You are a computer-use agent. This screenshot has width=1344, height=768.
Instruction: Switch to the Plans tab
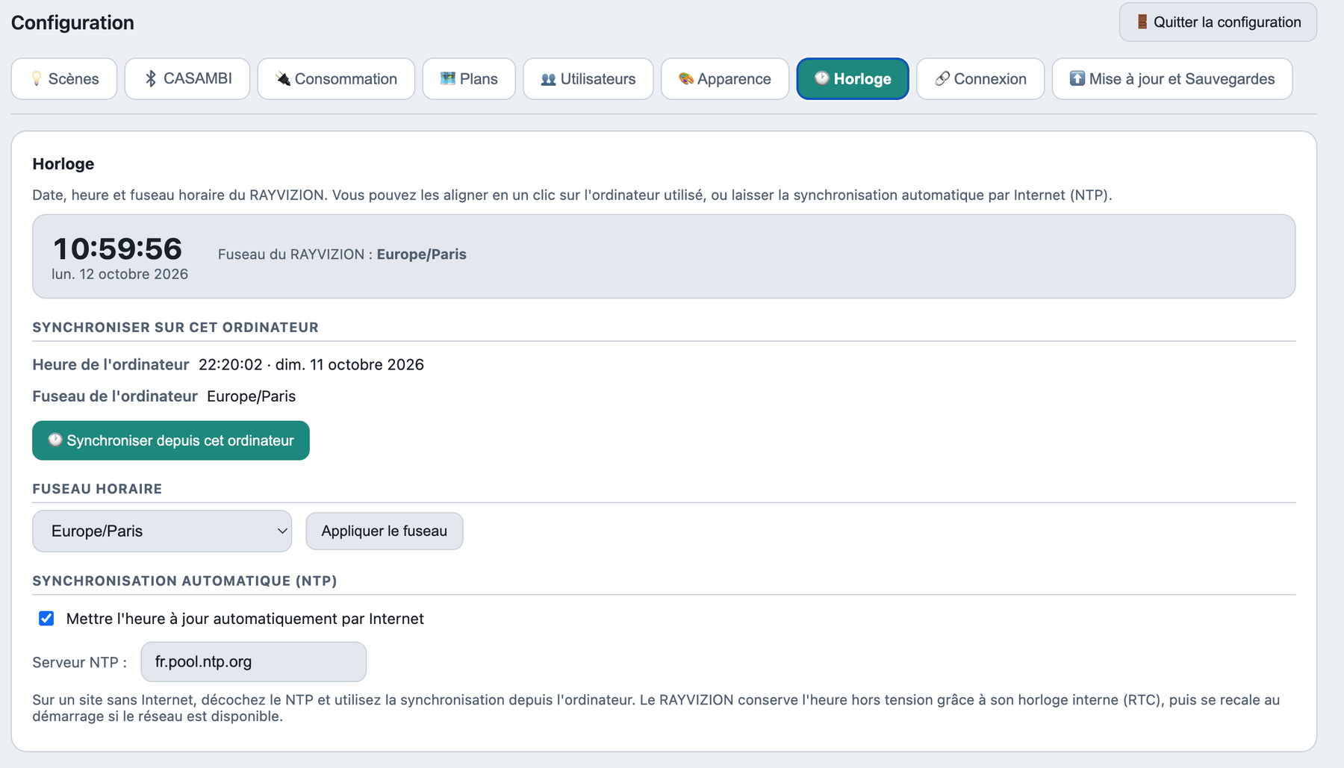(x=469, y=78)
